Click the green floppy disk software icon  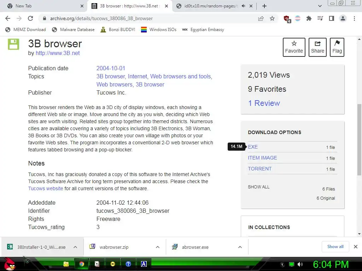(13, 44)
